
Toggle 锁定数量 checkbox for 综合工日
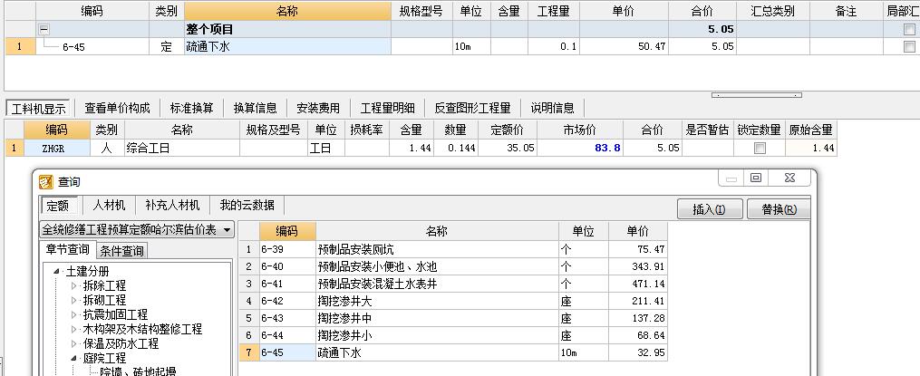tap(760, 149)
